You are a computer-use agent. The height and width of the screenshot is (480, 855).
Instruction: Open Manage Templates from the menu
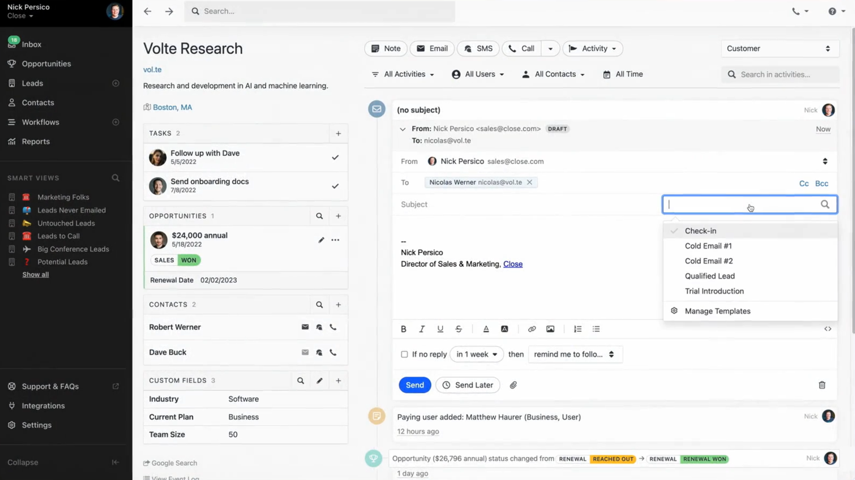(718, 311)
